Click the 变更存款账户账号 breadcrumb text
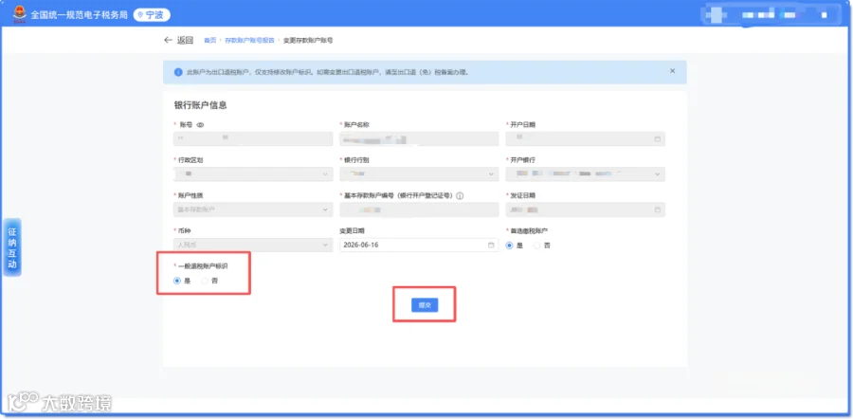The width and height of the screenshot is (853, 419). tap(308, 40)
